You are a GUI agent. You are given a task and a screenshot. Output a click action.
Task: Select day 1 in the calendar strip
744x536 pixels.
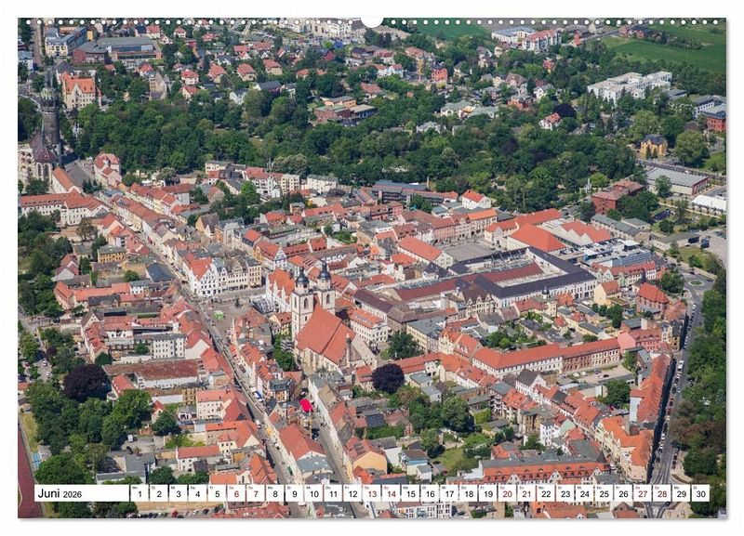(x=139, y=493)
